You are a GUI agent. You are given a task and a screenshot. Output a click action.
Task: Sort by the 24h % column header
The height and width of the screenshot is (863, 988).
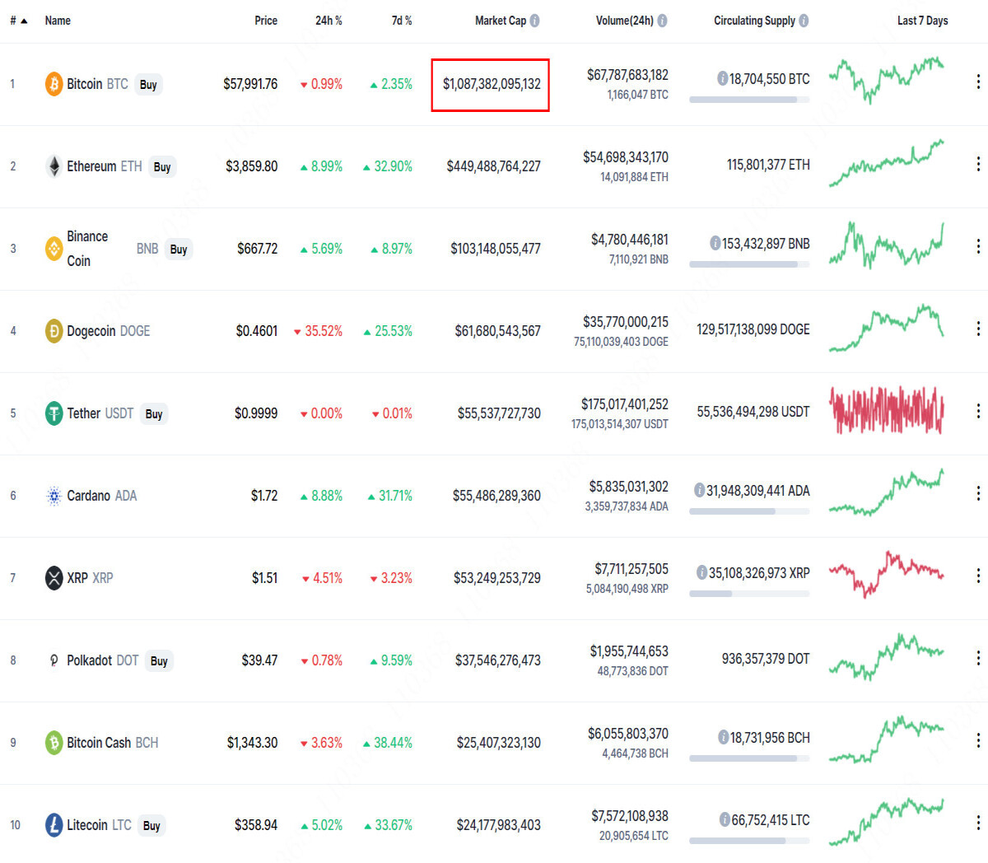(x=329, y=21)
